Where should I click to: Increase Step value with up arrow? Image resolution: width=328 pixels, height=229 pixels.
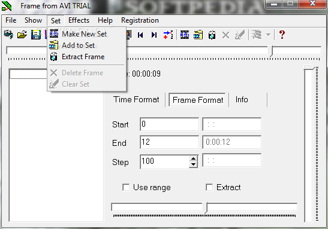194,158
